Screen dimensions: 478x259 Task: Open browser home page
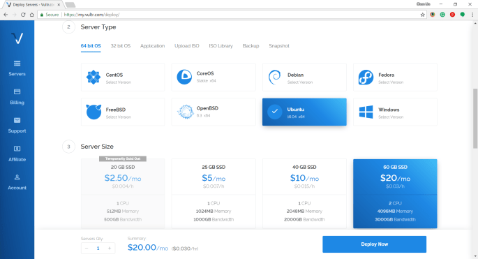point(31,15)
